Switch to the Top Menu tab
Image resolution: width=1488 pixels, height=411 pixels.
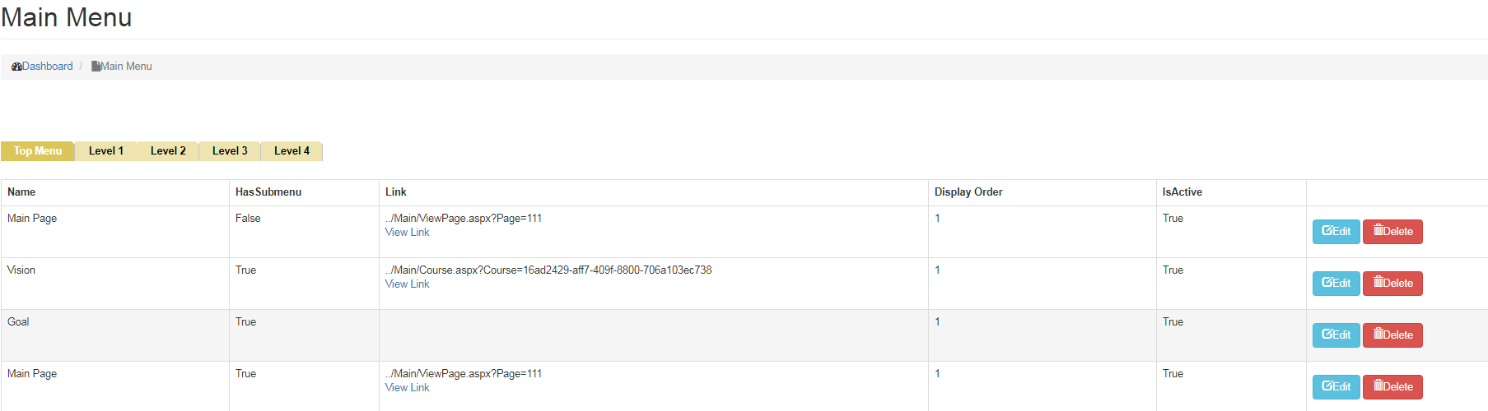[x=38, y=151]
